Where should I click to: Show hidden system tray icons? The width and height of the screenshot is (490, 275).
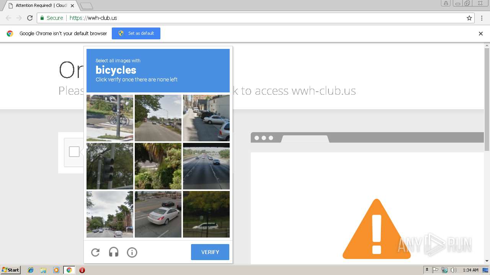pyautogui.click(x=427, y=270)
